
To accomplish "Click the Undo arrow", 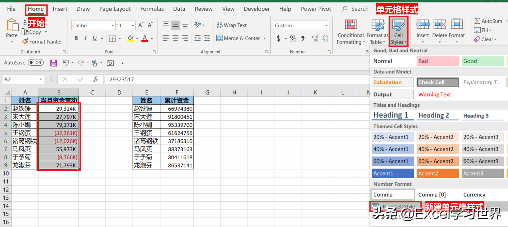I will click(x=66, y=63).
